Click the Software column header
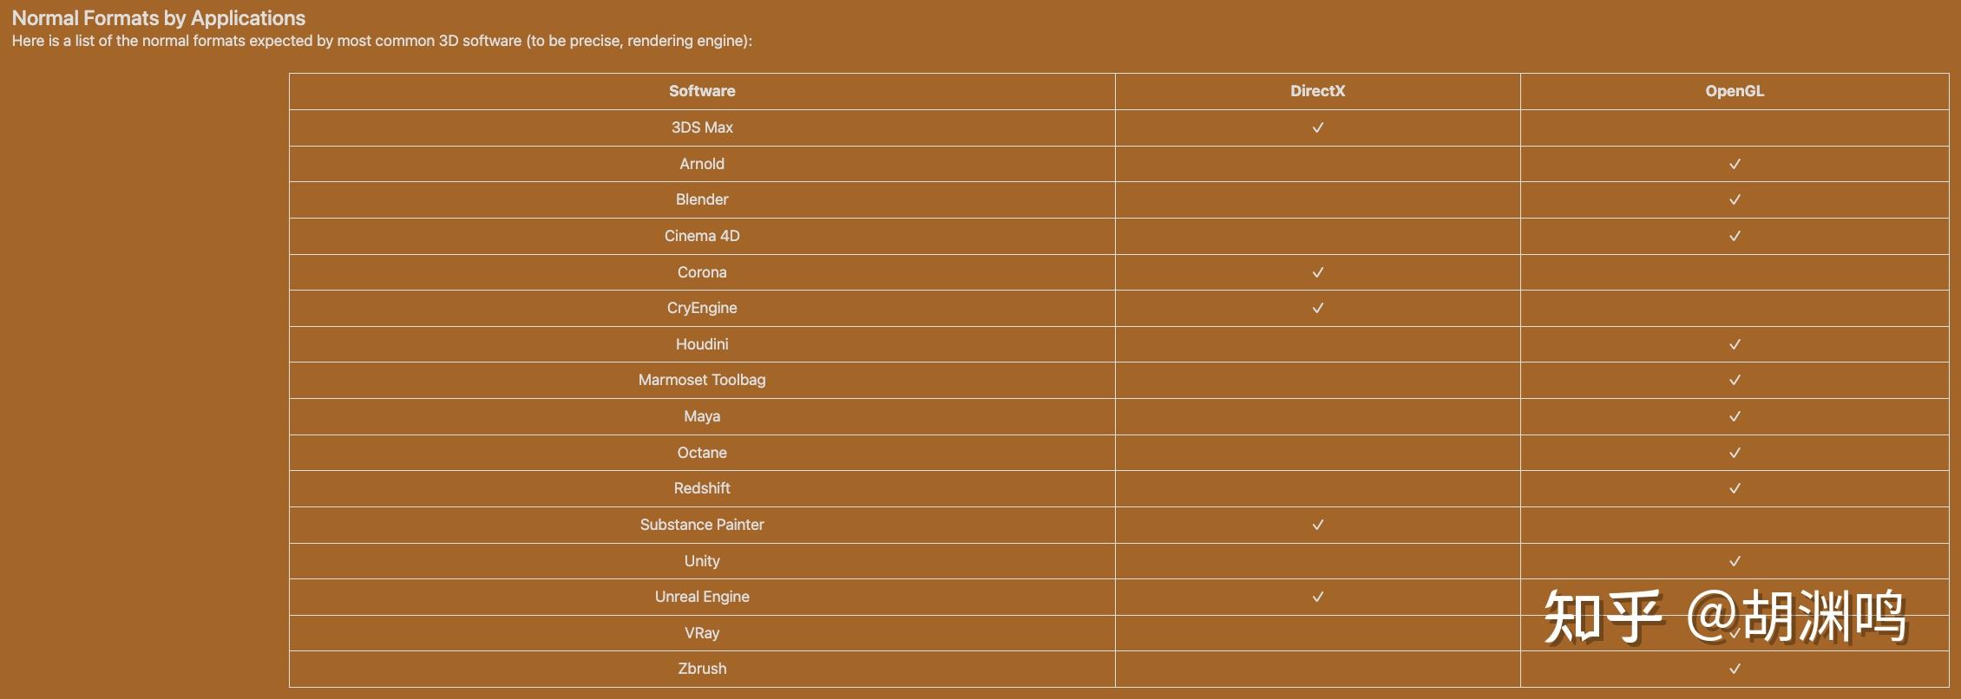Screen dimensions: 1961x699 [702, 91]
